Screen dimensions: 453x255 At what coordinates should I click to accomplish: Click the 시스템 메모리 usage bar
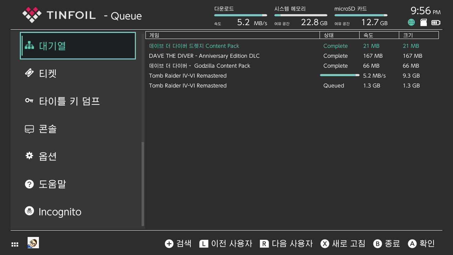301,15
